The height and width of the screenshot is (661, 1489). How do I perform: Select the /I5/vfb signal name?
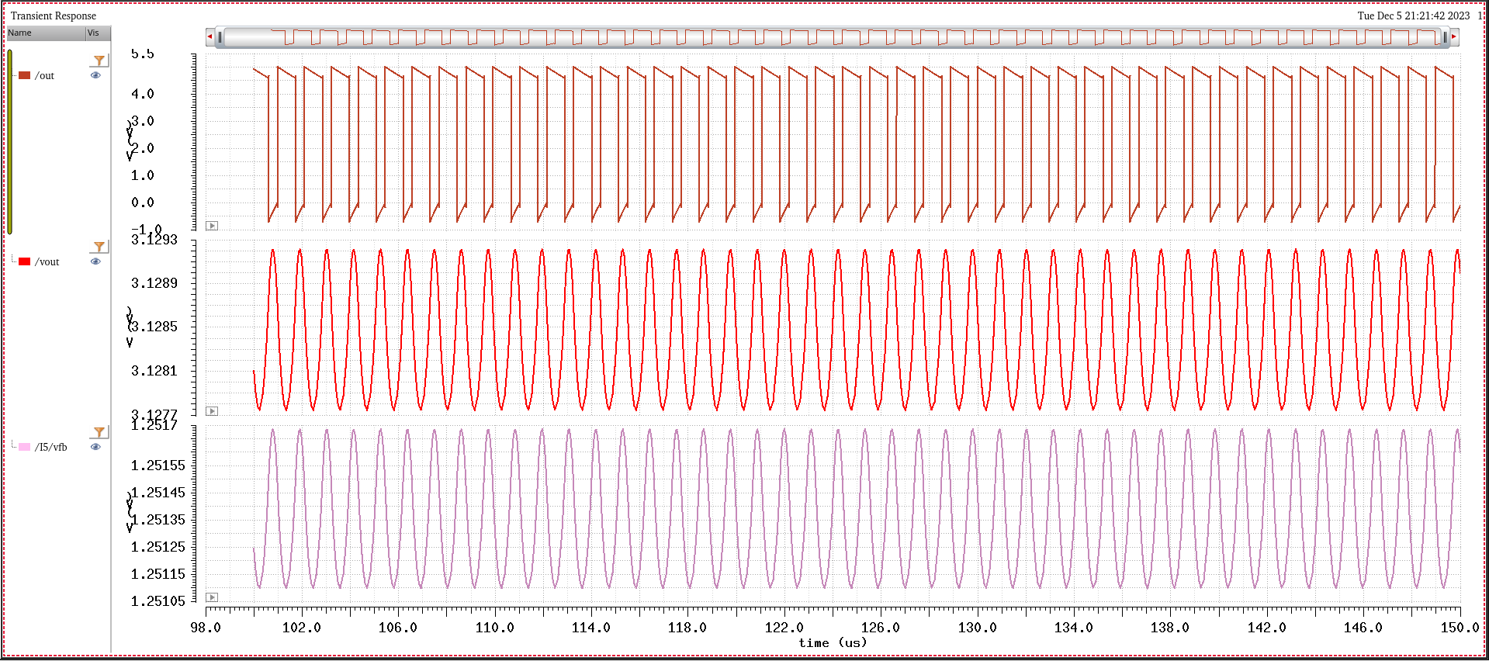click(50, 448)
